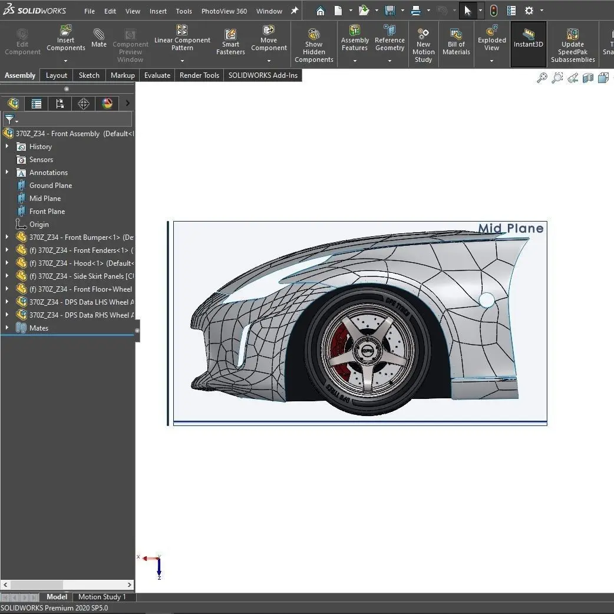Viewport: 614px width, 614px height.
Task: Expand the Front Bumper component node
Action: click(x=7, y=237)
